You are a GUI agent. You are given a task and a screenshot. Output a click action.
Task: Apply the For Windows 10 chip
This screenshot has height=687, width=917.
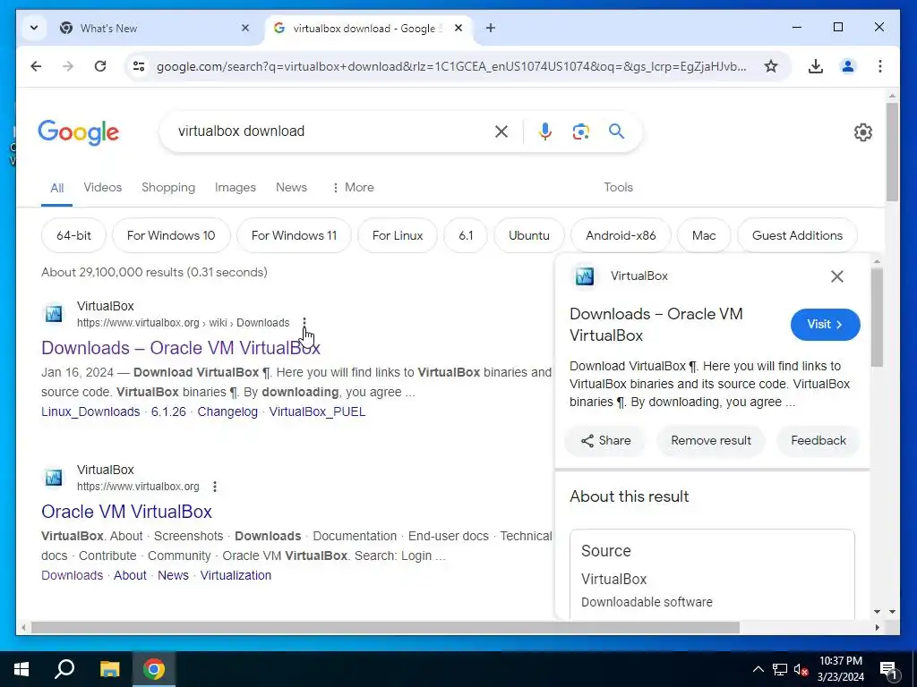point(171,235)
